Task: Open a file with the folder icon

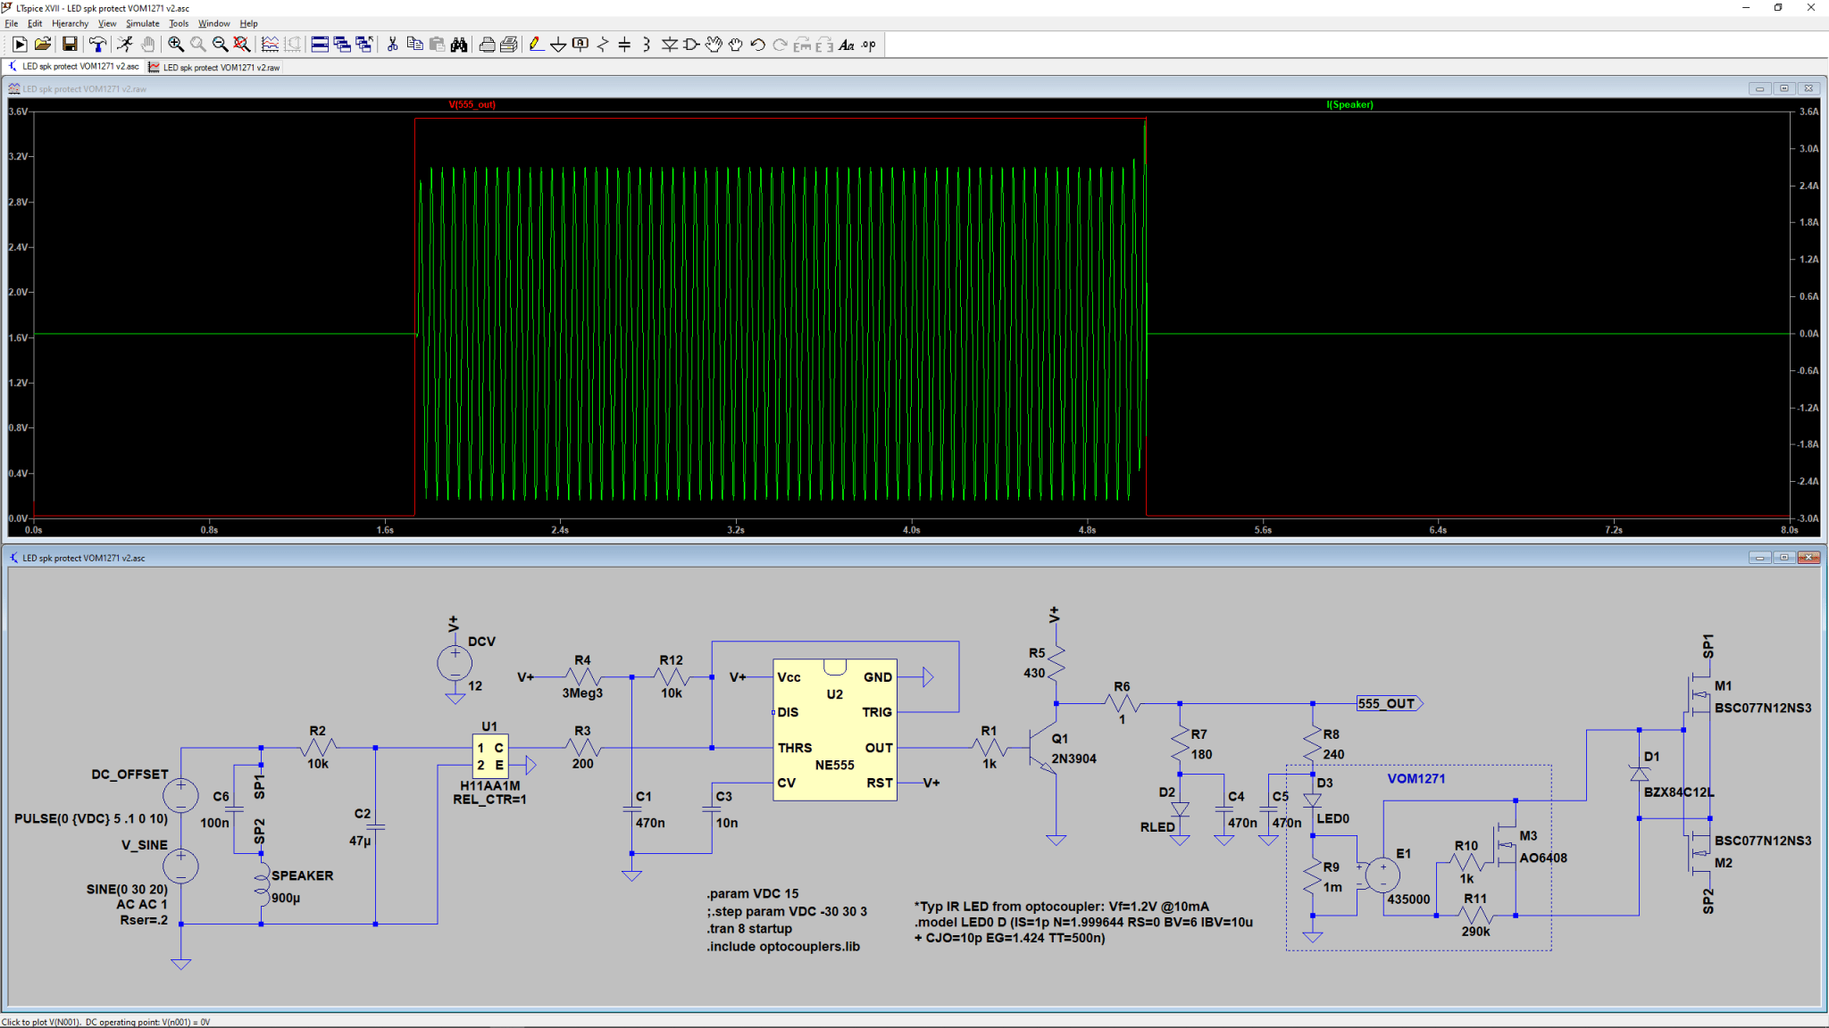Action: pos(42,44)
